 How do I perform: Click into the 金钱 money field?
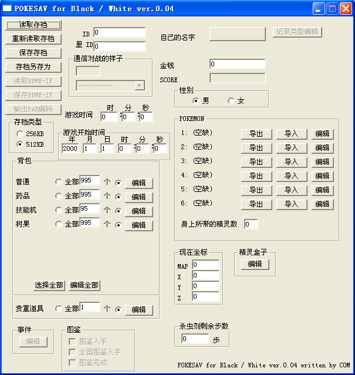pyautogui.click(x=237, y=64)
